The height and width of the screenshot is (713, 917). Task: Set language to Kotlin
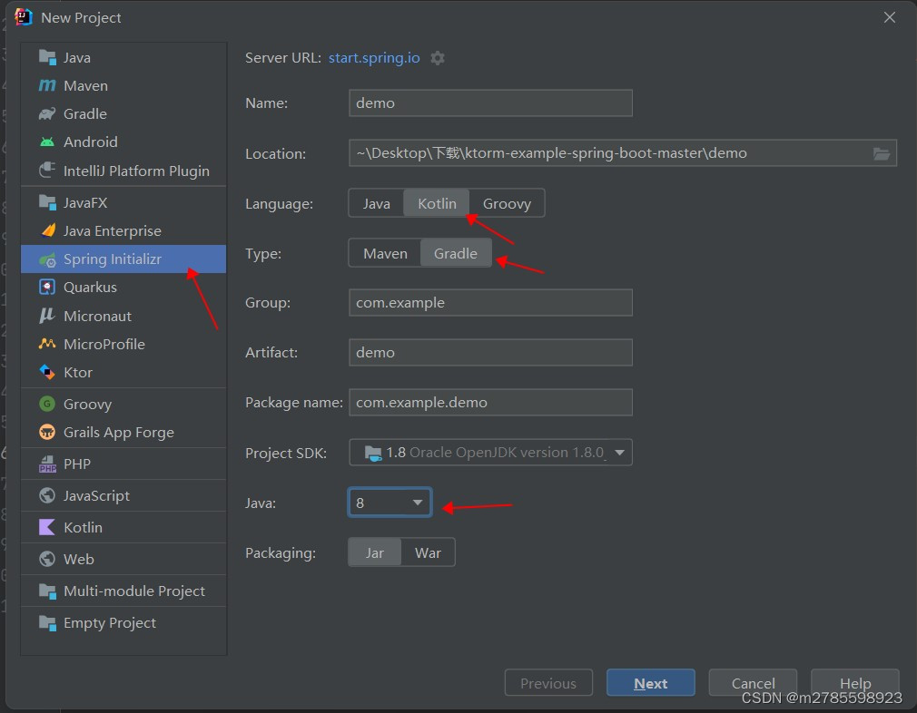coord(437,203)
